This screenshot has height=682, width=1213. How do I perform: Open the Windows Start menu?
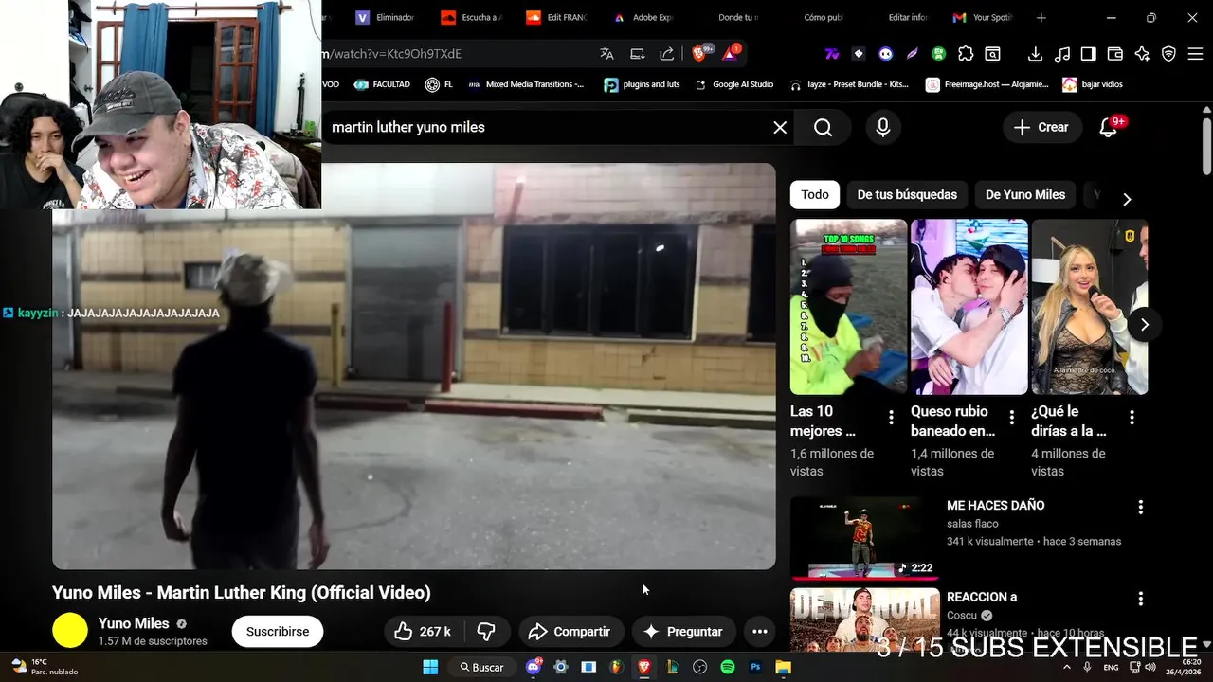click(x=429, y=667)
